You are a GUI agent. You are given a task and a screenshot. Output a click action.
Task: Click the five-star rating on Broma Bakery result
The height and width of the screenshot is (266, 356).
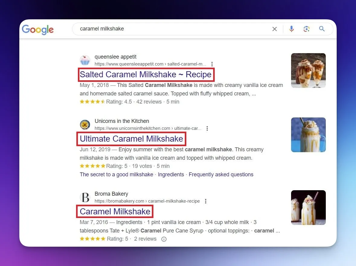pyautogui.click(x=92, y=239)
